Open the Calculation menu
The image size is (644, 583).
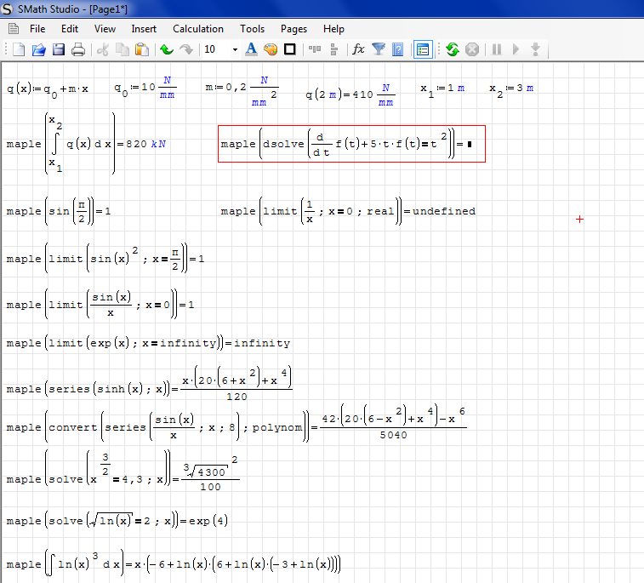pos(198,29)
